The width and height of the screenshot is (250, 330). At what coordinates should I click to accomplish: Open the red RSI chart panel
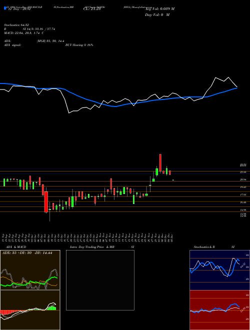219,310
